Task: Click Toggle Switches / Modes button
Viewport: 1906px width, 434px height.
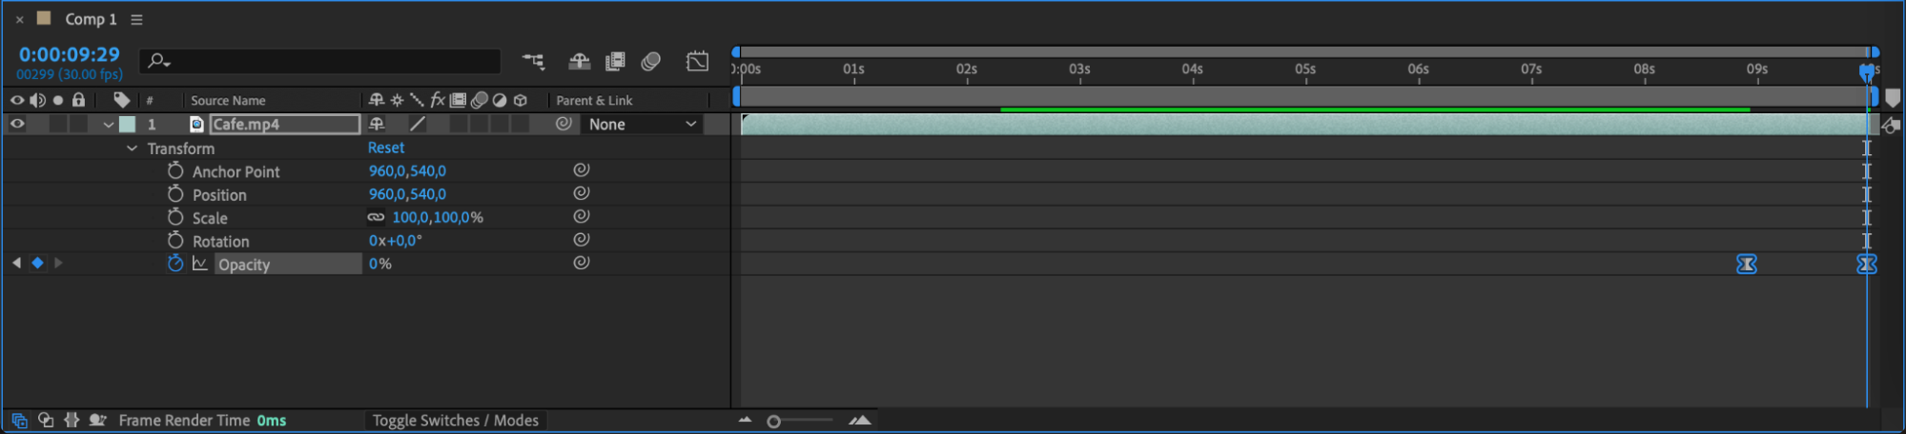Action: pos(456,420)
